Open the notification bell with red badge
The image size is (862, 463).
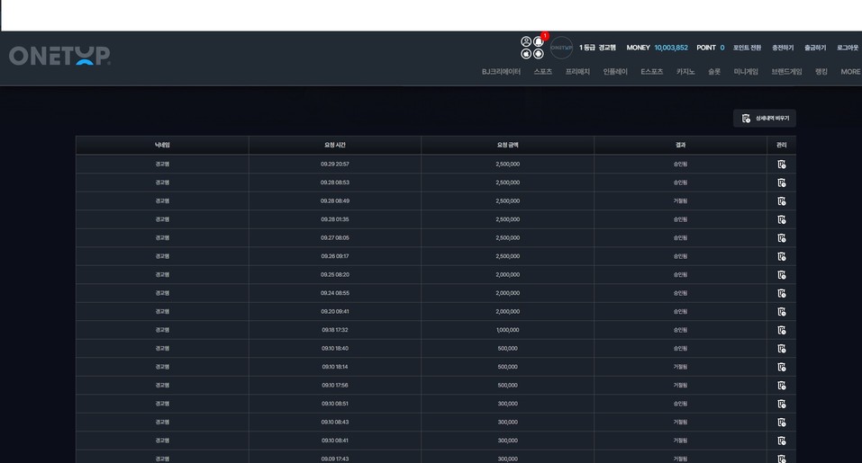click(x=539, y=41)
